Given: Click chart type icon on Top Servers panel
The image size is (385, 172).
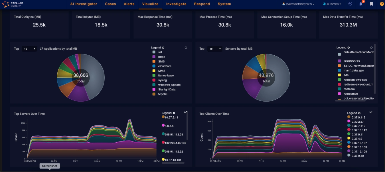Looking at the screenshot, I should (185, 112).
